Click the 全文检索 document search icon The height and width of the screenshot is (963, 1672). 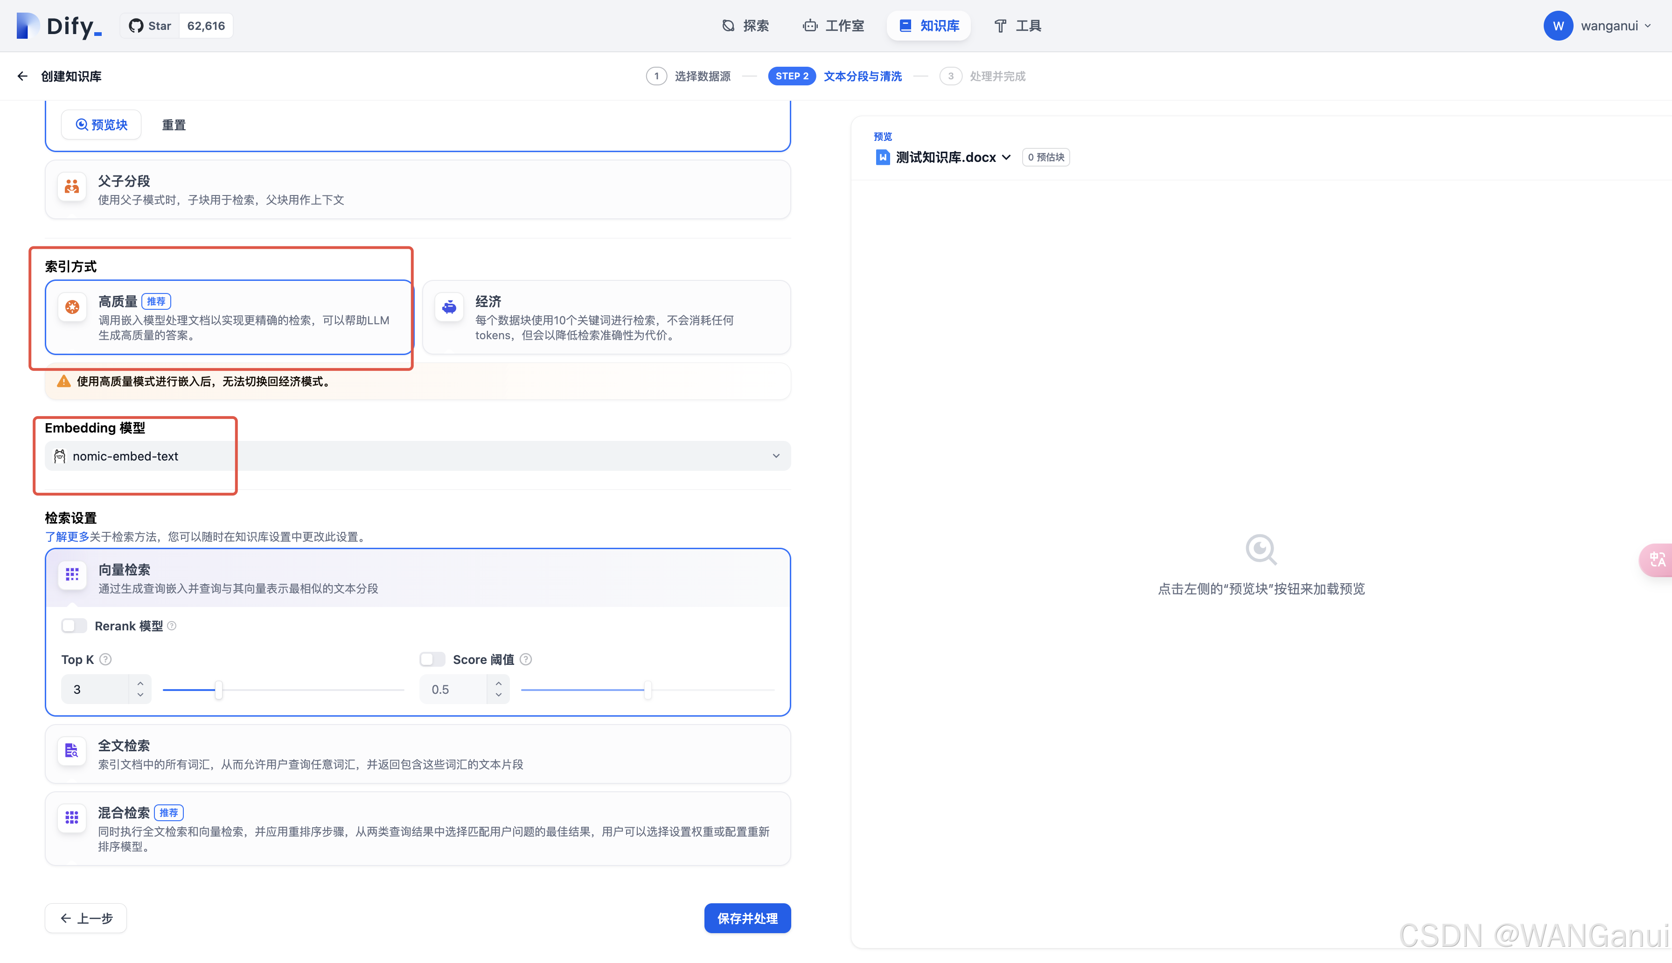[x=72, y=751]
